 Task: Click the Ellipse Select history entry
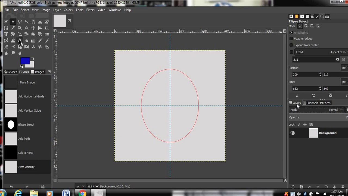(x=26, y=125)
